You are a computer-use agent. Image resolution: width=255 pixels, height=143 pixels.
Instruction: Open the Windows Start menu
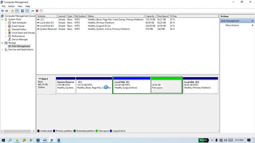pos(3,140)
